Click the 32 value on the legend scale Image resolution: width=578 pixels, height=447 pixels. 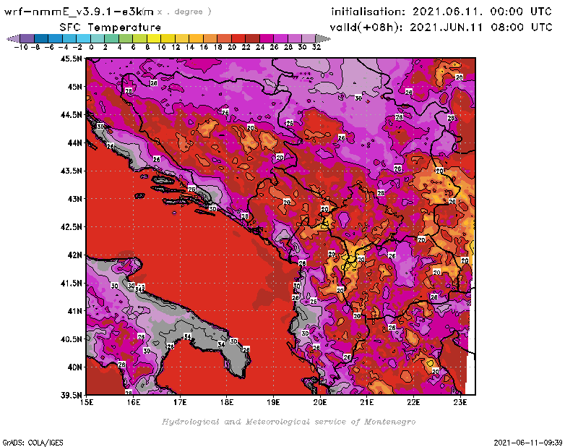coord(316,48)
